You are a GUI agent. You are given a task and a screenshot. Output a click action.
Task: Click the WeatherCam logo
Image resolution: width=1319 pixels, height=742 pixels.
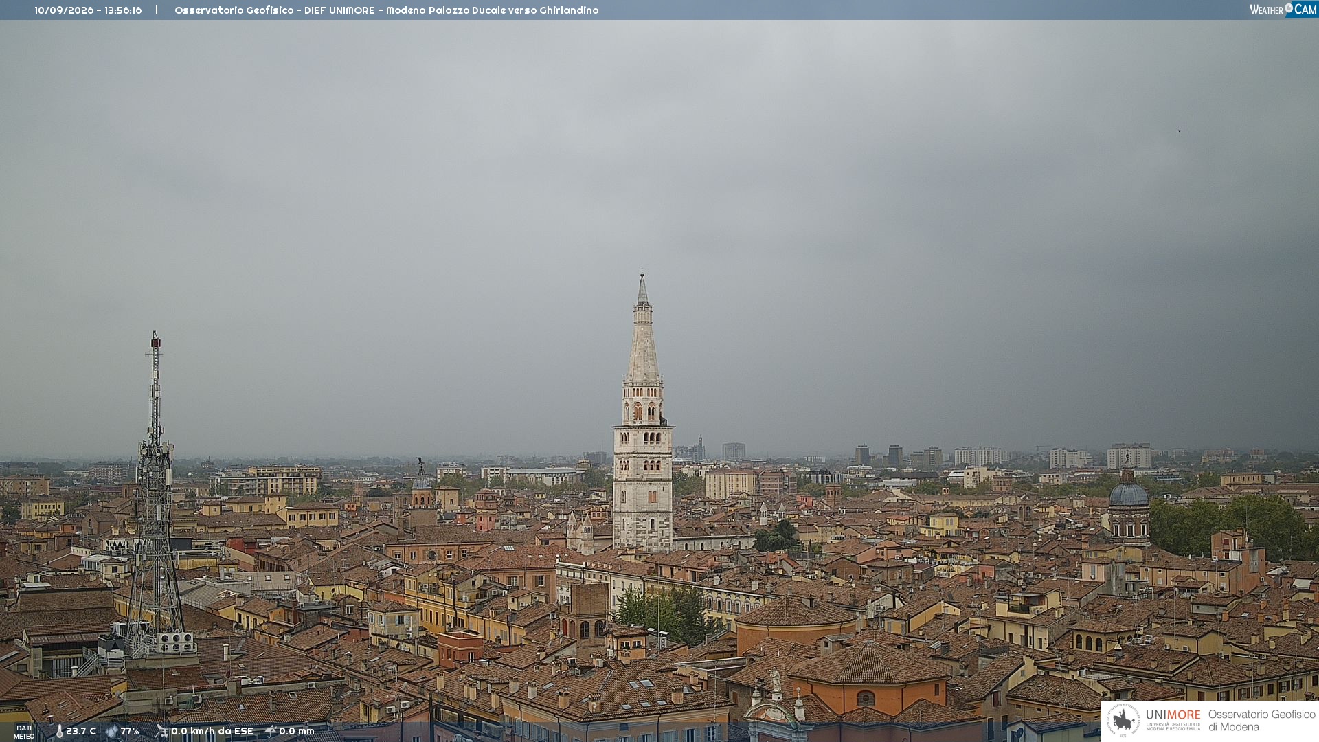point(1283,9)
